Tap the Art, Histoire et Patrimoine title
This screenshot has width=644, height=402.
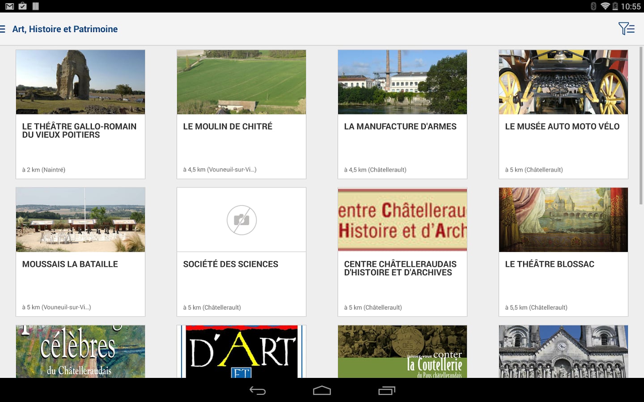click(65, 29)
